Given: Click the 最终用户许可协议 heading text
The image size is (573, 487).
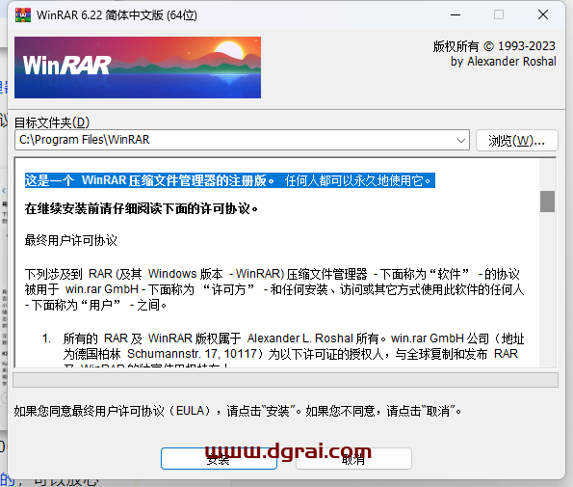Looking at the screenshot, I should click(x=71, y=240).
